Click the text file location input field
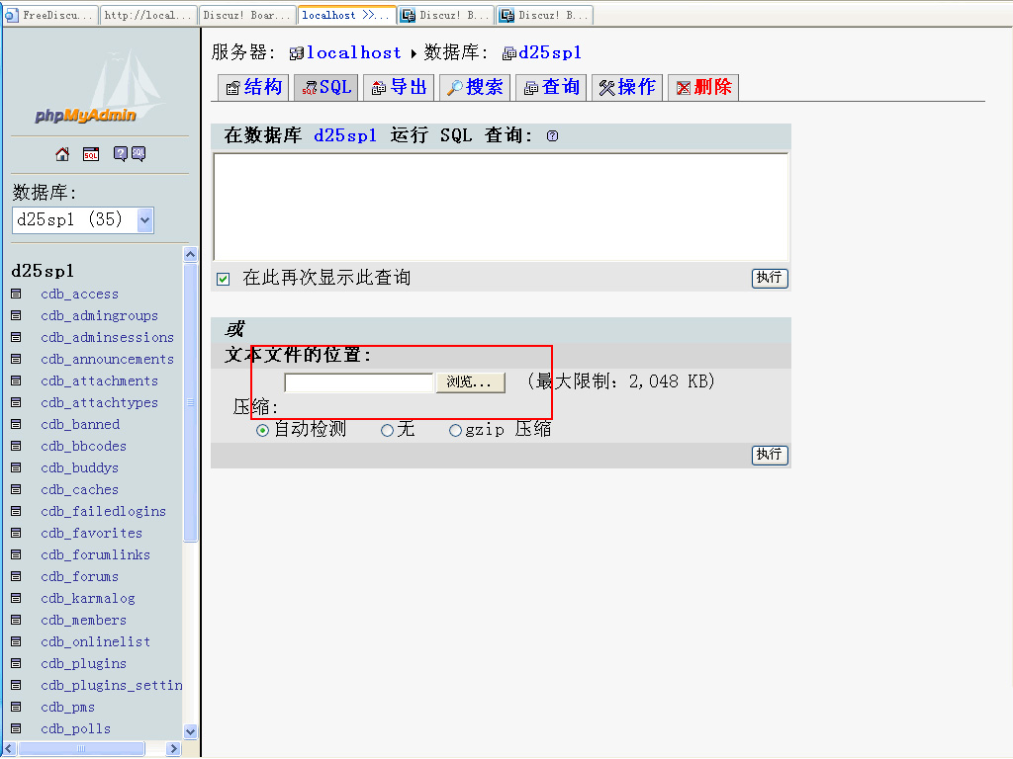This screenshot has width=1013, height=759. [358, 381]
